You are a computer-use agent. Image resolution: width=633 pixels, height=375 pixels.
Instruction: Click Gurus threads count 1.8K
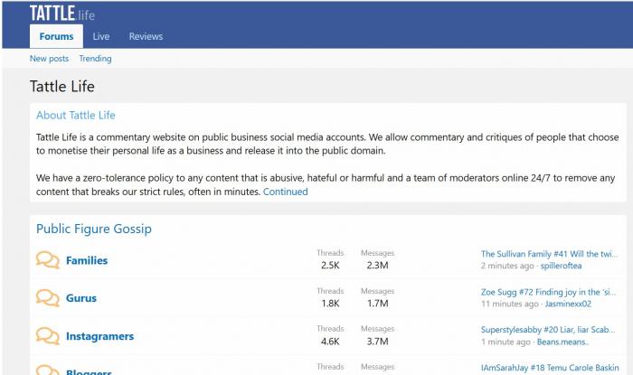point(330,304)
